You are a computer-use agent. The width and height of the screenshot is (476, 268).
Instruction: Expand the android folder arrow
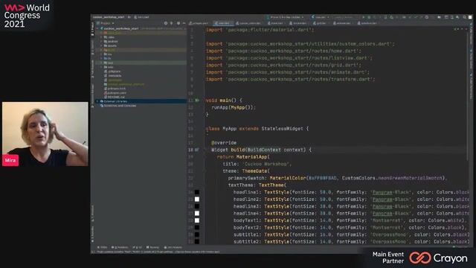tap(101, 42)
